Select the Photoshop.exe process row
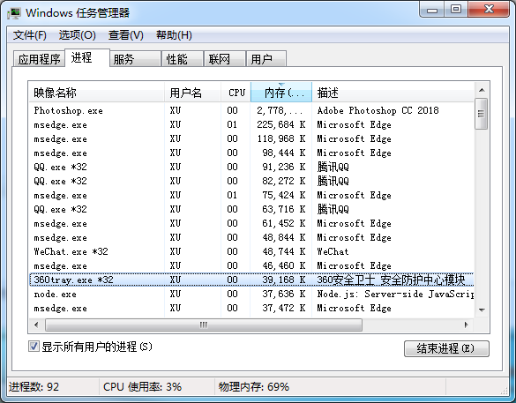Screen dimensions: 516x403 (x=251, y=110)
